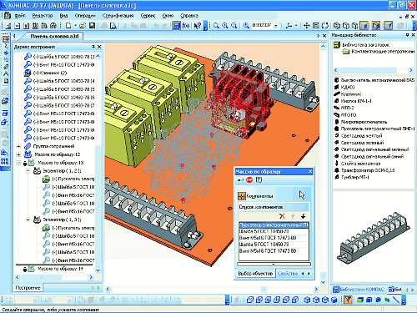Expand the Группа сопряжений tree node
Screen dimensions: 417x313
(18, 146)
